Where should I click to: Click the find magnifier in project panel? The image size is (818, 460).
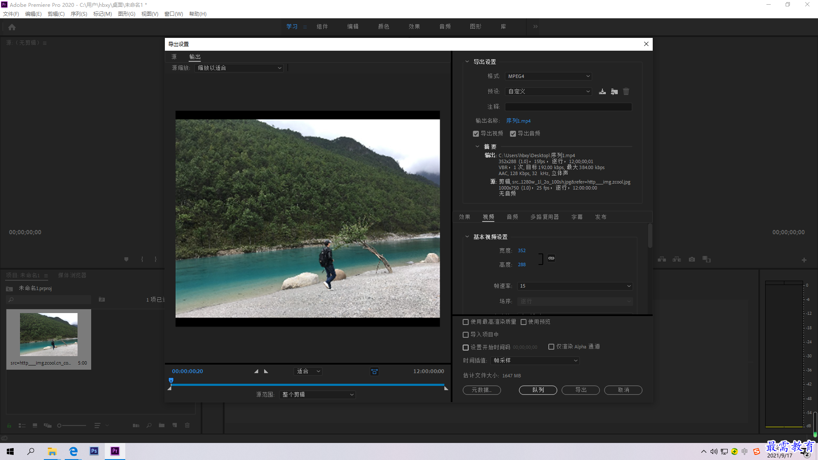coord(149,425)
